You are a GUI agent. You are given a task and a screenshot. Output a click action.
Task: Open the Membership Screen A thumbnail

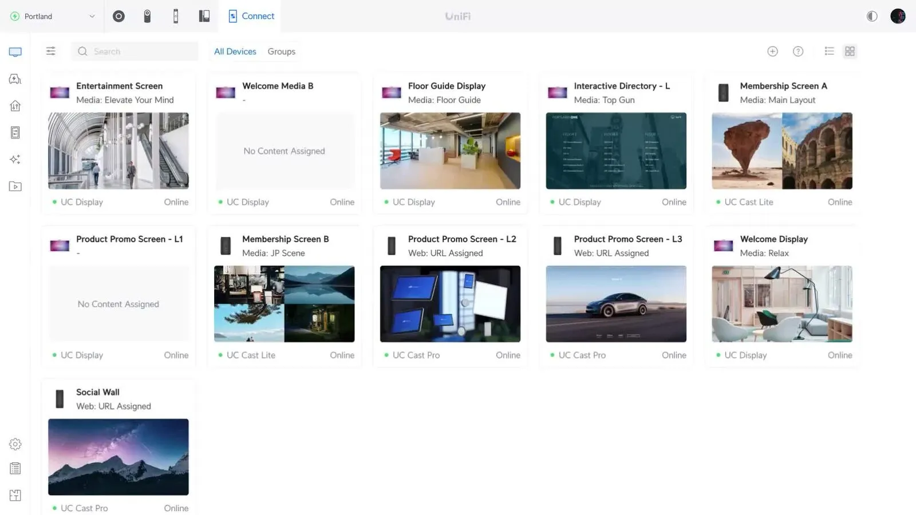click(782, 150)
